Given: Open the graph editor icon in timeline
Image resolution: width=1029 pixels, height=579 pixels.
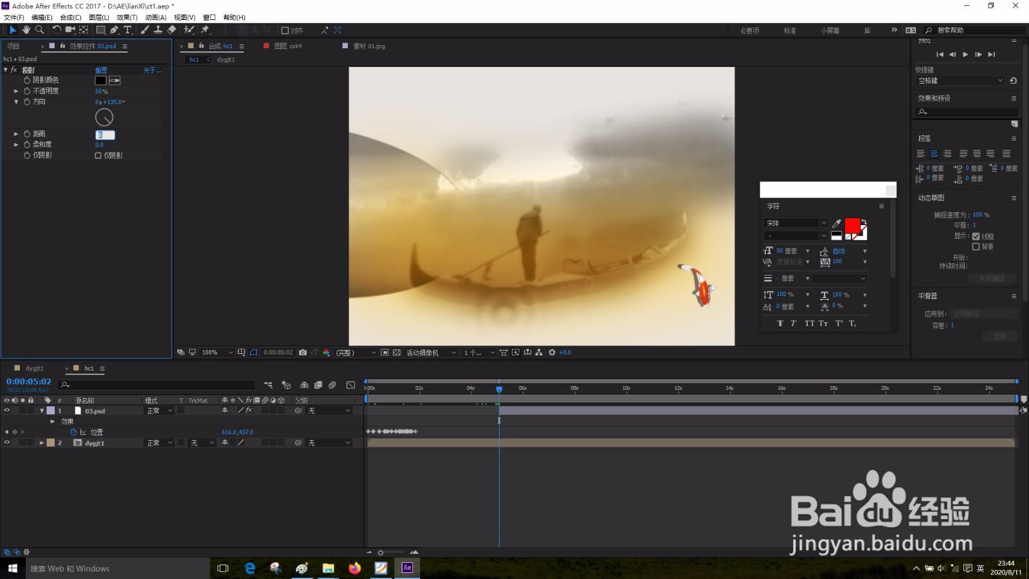Looking at the screenshot, I should [351, 385].
